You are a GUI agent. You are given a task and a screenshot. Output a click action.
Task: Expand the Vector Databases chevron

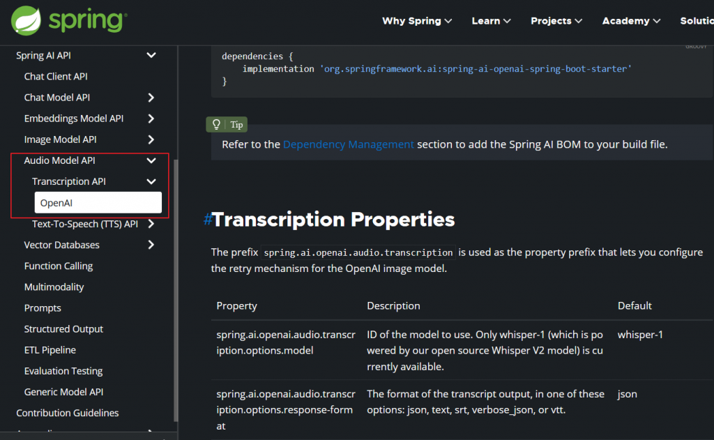[151, 245]
